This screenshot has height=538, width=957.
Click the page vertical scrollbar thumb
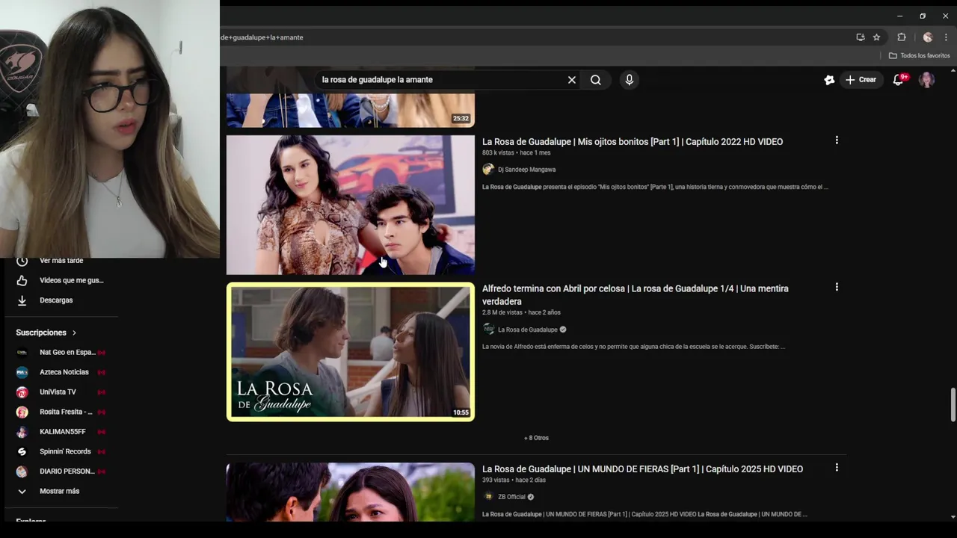pyautogui.click(x=953, y=404)
